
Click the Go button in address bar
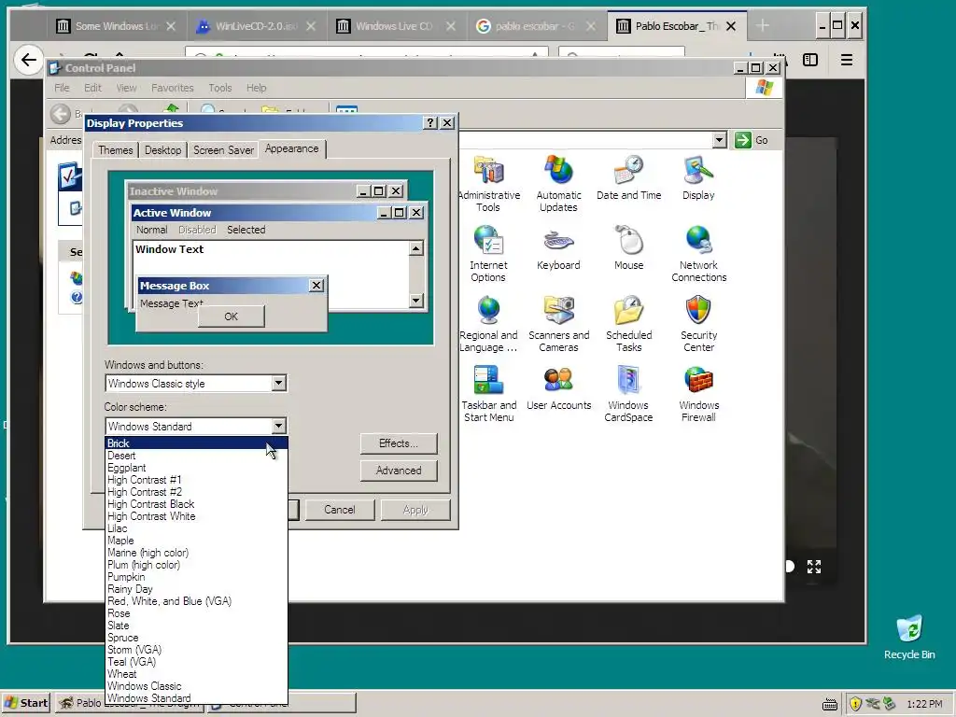(x=752, y=140)
